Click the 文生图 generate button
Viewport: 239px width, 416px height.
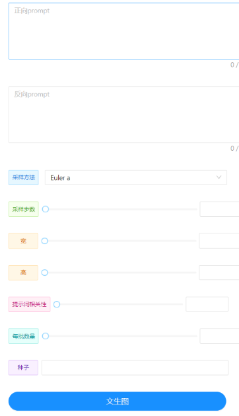[x=118, y=401]
